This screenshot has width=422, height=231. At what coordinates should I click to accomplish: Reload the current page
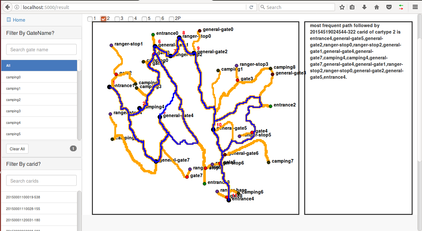pos(251,7)
